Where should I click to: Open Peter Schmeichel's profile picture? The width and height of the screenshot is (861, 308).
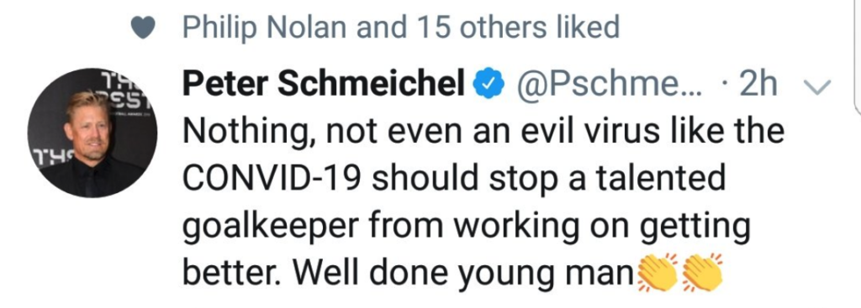coord(92,133)
